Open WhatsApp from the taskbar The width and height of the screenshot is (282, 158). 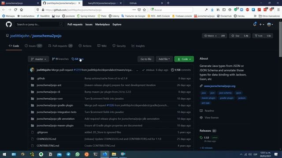coord(78,154)
